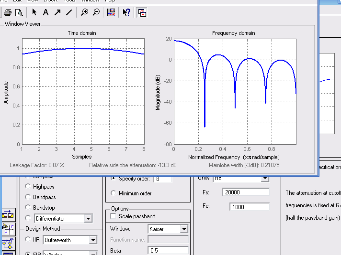Toggle the legend toolbar icon

pyautogui.click(x=111, y=13)
